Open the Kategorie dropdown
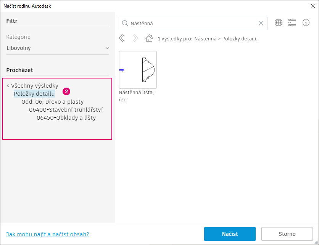 [x=58, y=48]
